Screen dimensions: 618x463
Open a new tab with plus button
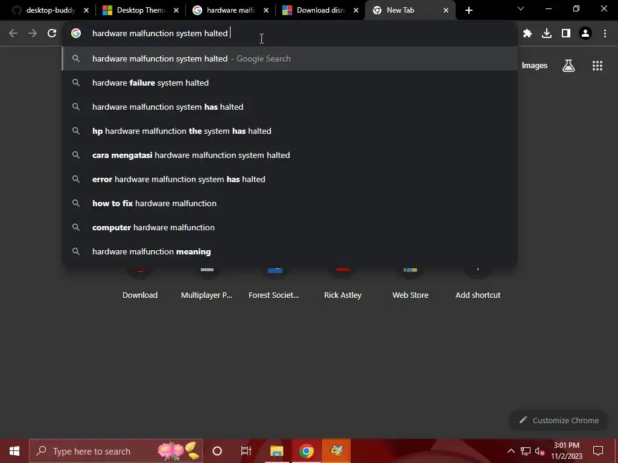coord(468,10)
